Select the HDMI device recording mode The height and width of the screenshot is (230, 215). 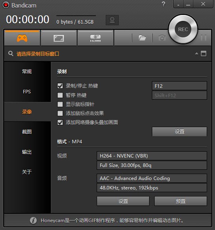click(95, 38)
